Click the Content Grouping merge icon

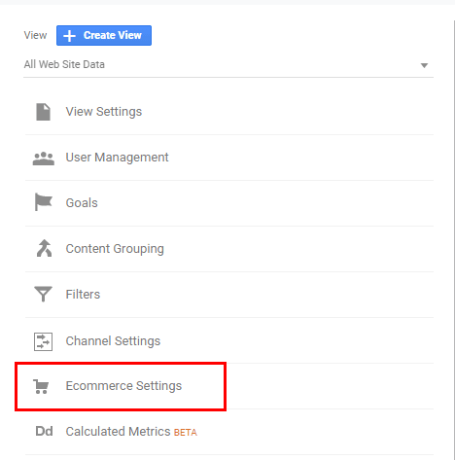[44, 248]
